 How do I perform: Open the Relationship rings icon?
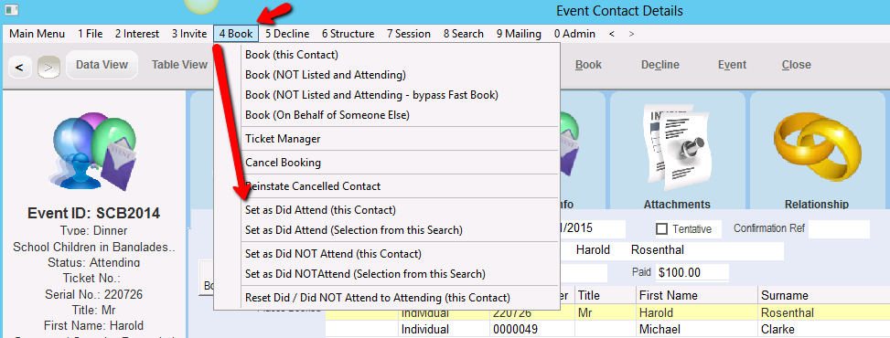click(x=817, y=151)
